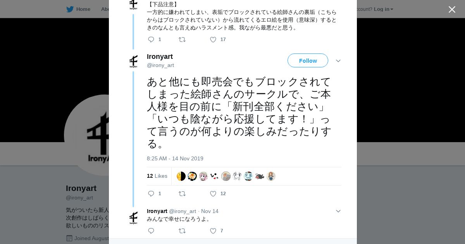Open @irony_art handle link in main tweet
The height and width of the screenshot is (244, 465).
tap(160, 65)
